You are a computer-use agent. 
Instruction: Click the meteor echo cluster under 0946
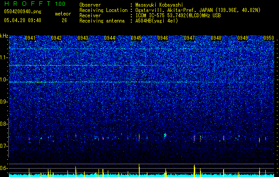(x=165, y=135)
